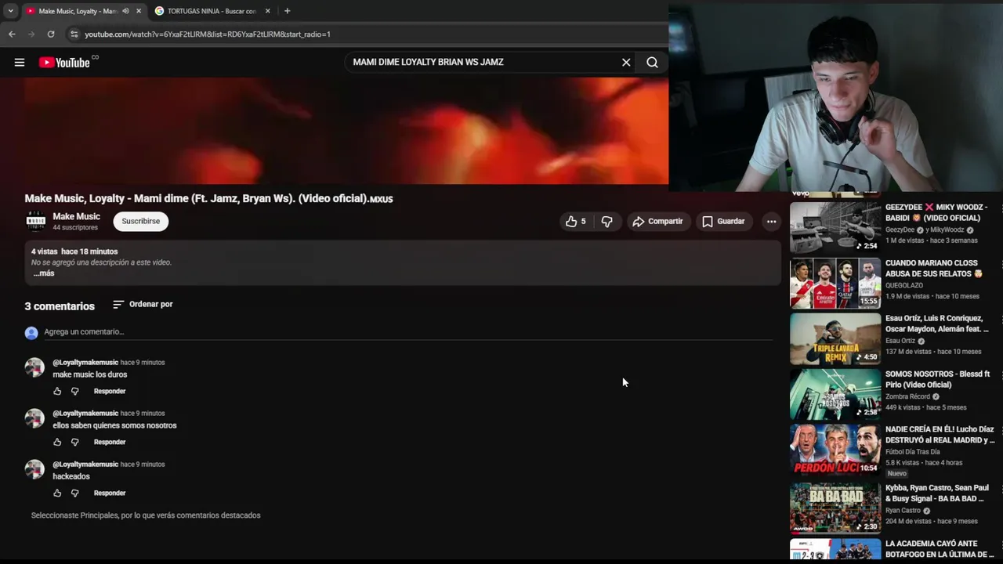1003x564 pixels.
Task: Close the TORTUGAS NINJA tab
Action: (x=267, y=11)
